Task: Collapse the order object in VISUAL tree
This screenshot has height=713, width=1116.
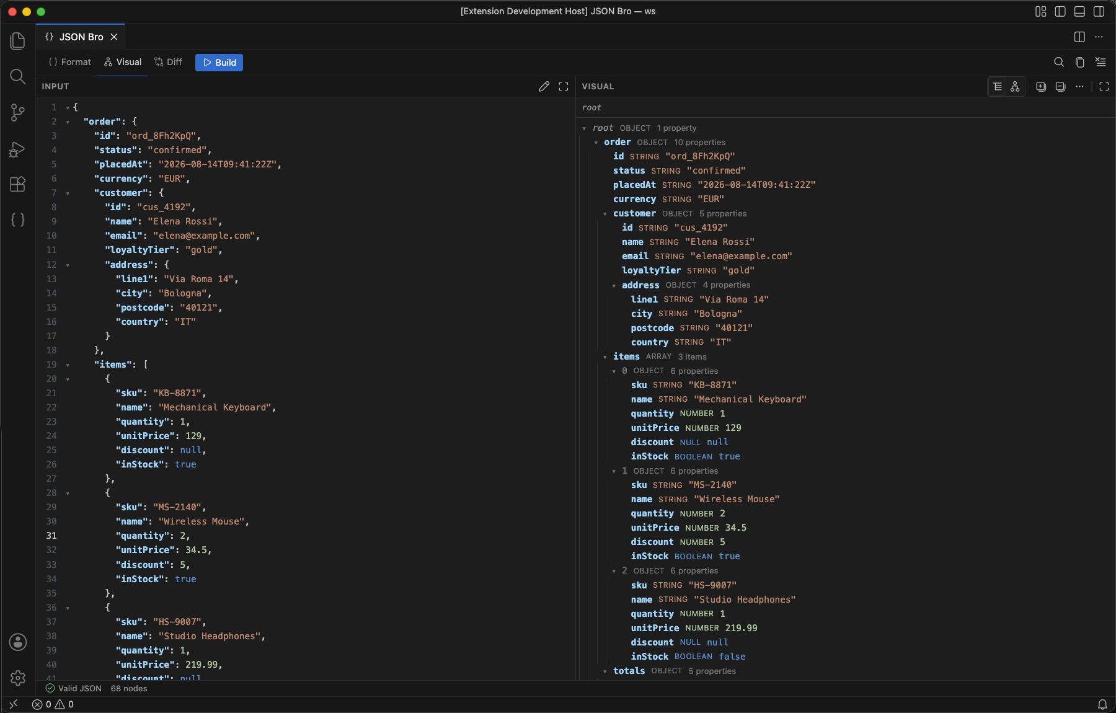Action: pyautogui.click(x=596, y=143)
